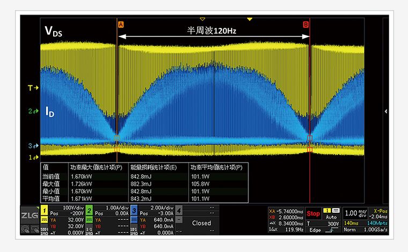Select cursor A marker at top

click(x=120, y=25)
